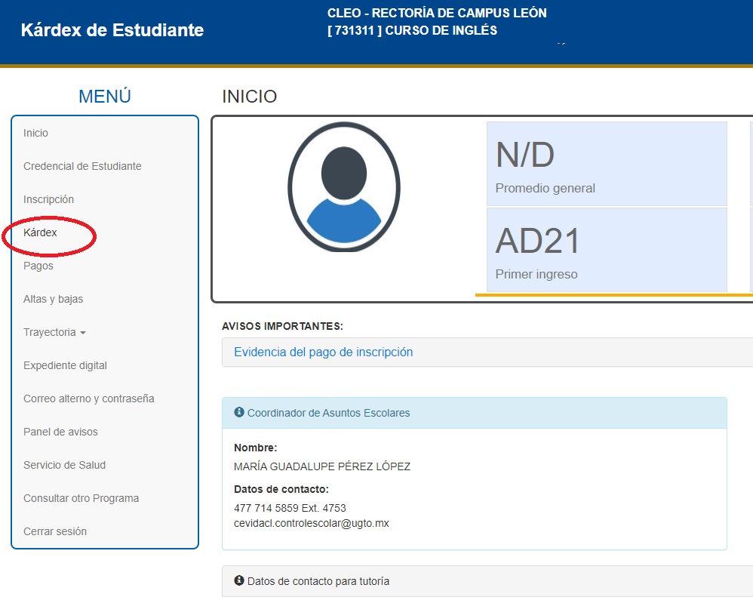
Task: Click the Primer ingreso AD21 card
Action: pyautogui.click(x=607, y=250)
